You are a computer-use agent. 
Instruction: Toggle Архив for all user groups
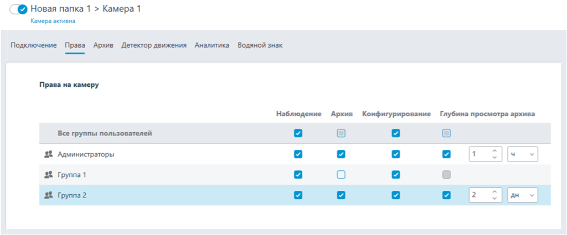pyautogui.click(x=341, y=133)
